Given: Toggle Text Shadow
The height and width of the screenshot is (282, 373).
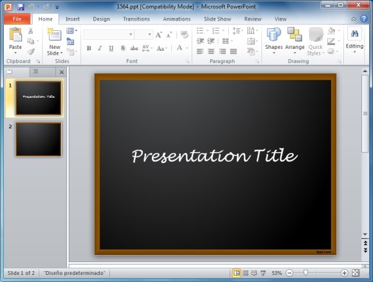Looking at the screenshot, I should tap(123, 48).
